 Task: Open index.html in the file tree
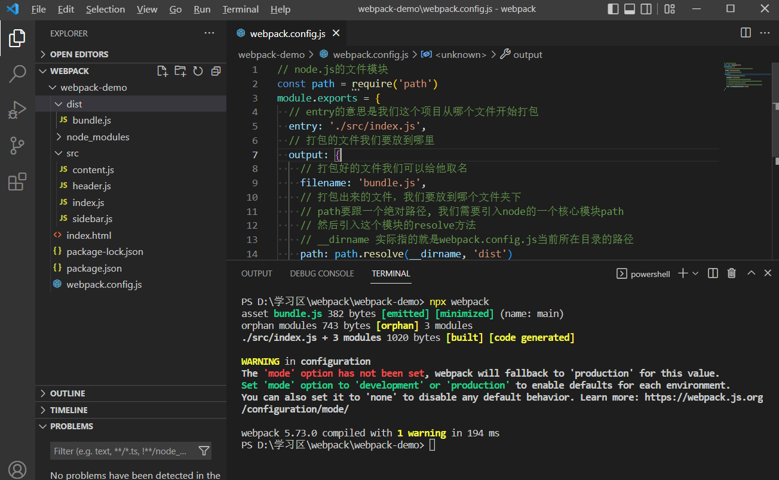131,235
